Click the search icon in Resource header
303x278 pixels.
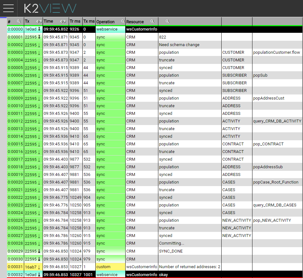tap(152, 21)
